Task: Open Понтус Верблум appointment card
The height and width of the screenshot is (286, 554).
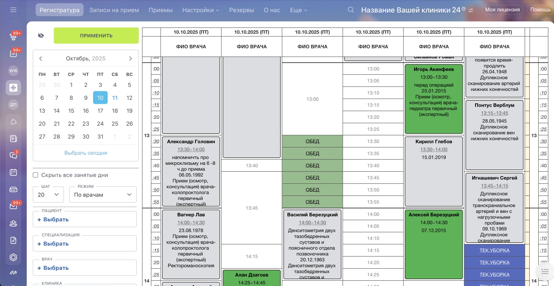Action: coord(495,135)
